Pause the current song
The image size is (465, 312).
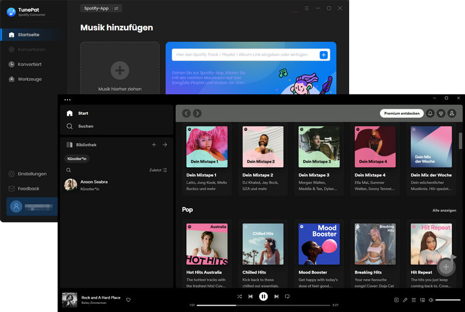pyautogui.click(x=263, y=296)
